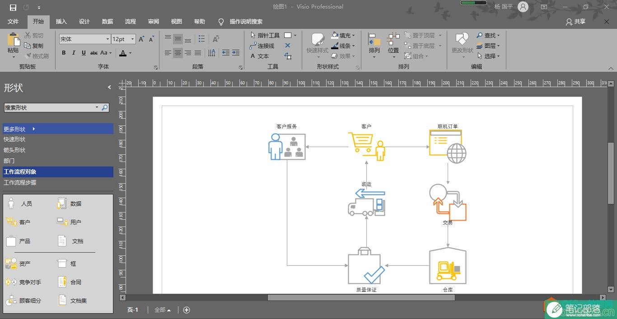
Task: Click the save icon in title bar
Action: point(13,7)
